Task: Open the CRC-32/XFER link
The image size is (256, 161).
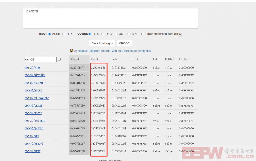Action: pyautogui.click(x=33, y=151)
